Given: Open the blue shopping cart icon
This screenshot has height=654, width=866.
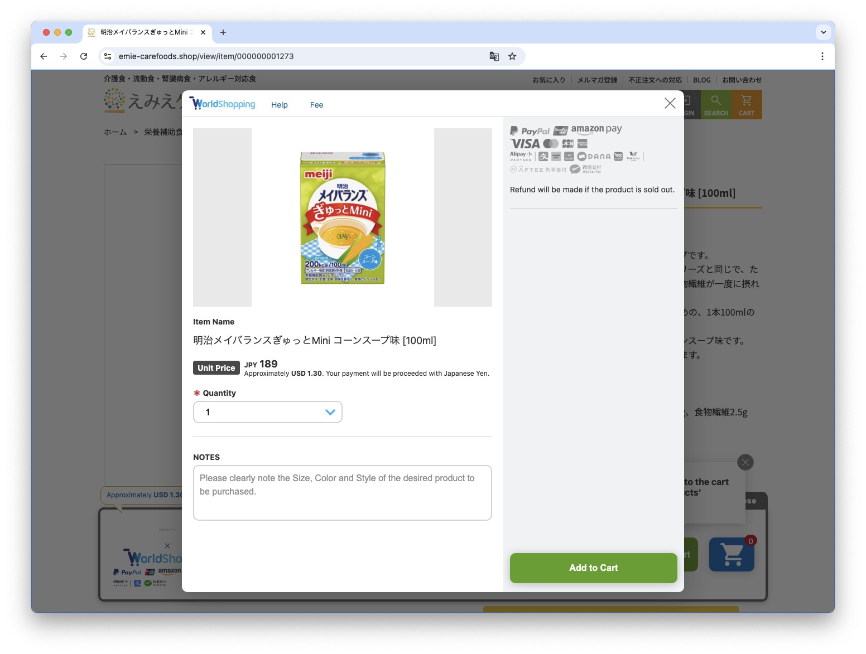Looking at the screenshot, I should 732,554.
